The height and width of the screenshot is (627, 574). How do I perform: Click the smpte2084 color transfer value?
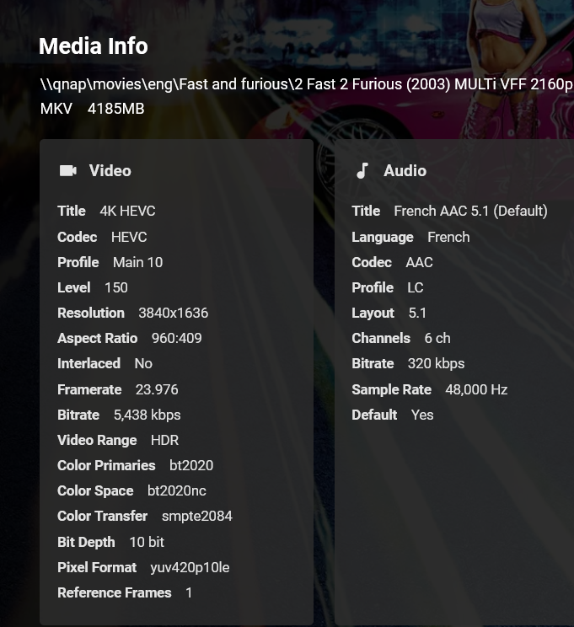pos(197,516)
